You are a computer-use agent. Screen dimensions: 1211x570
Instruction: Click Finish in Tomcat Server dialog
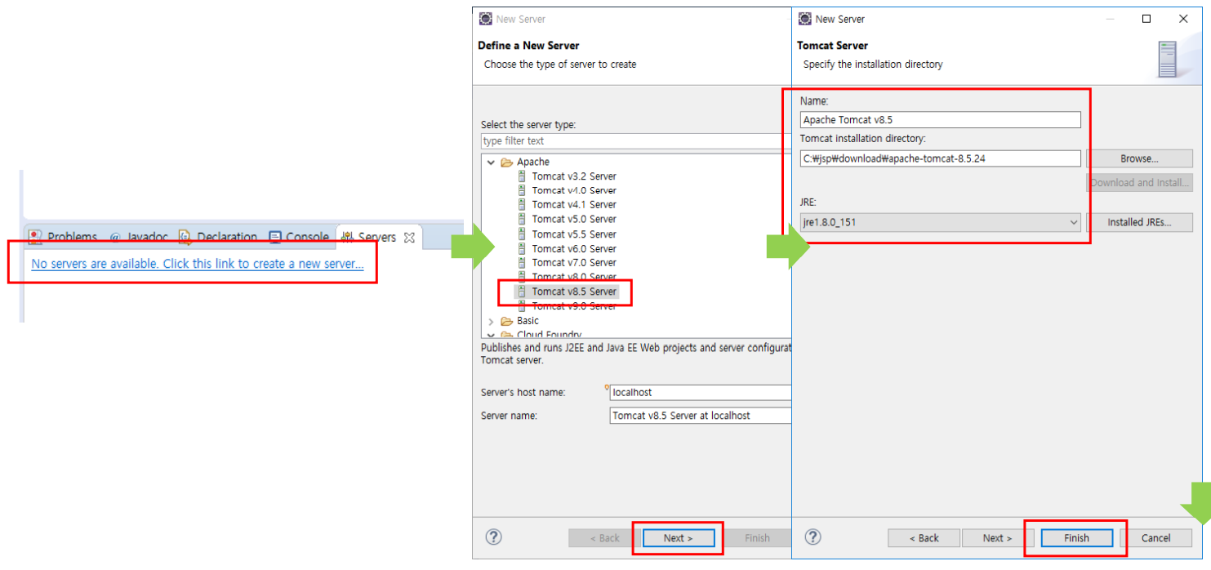pyautogui.click(x=1076, y=538)
